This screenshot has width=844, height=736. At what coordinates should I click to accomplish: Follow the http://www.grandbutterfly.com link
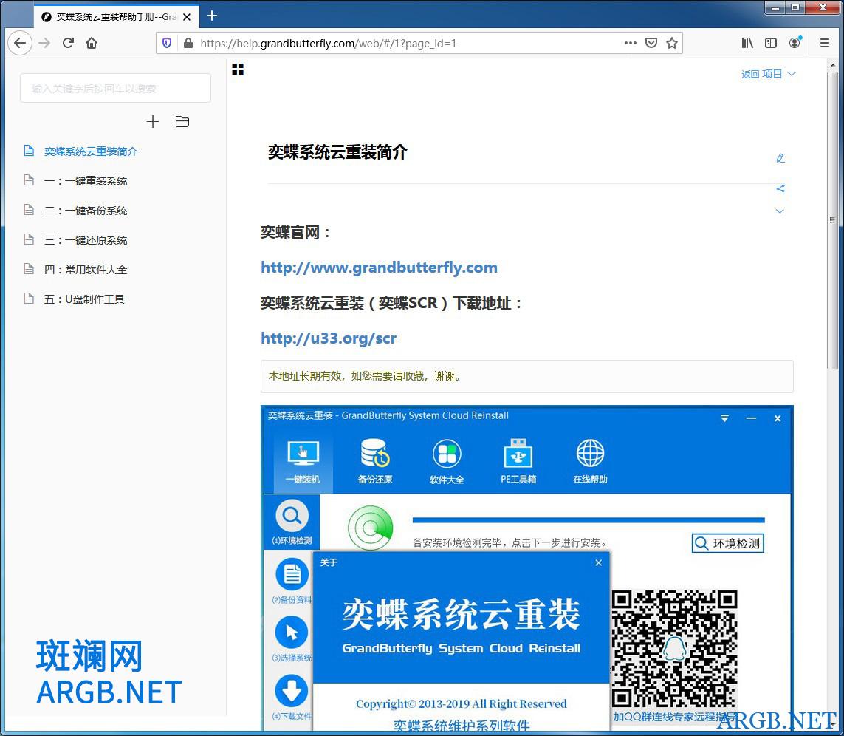(x=379, y=268)
